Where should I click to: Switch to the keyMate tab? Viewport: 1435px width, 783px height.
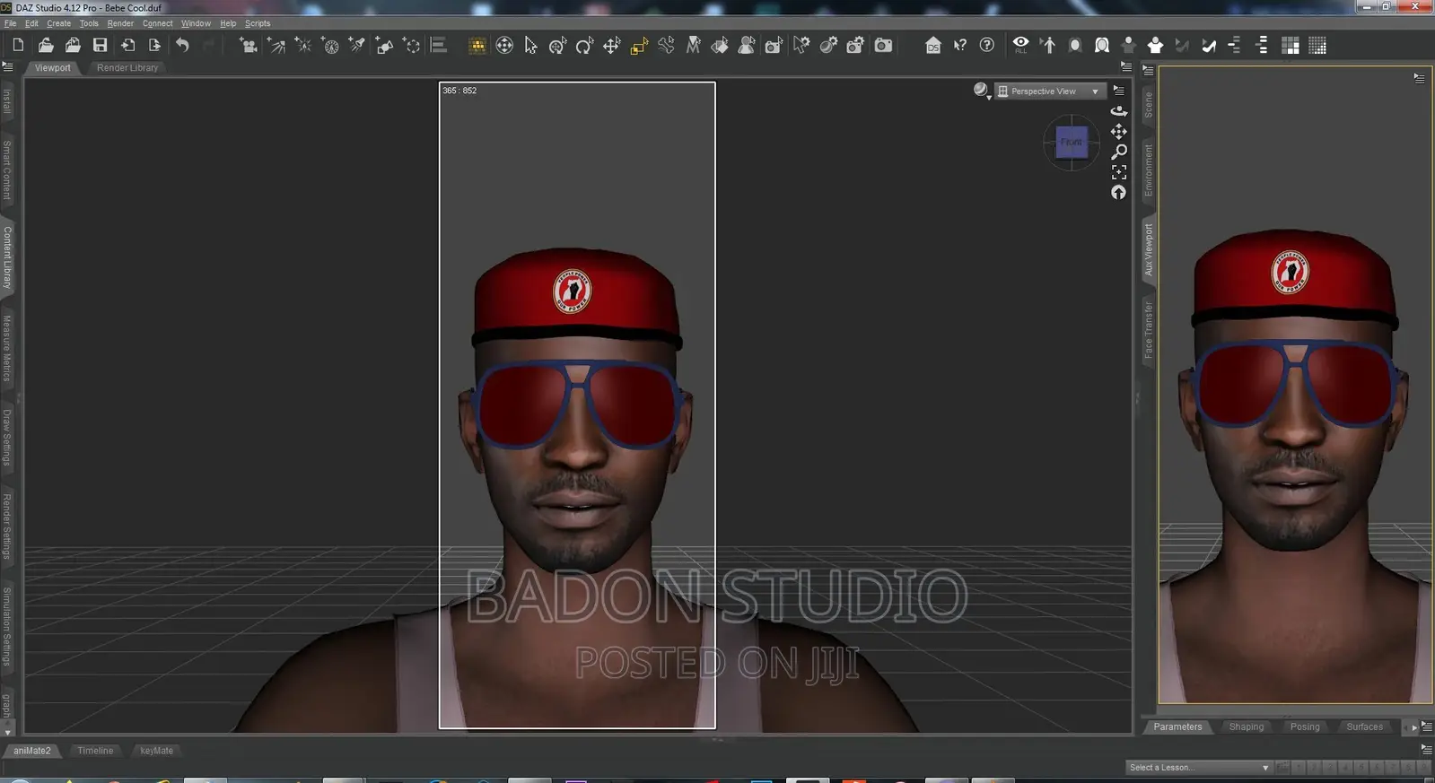[157, 751]
